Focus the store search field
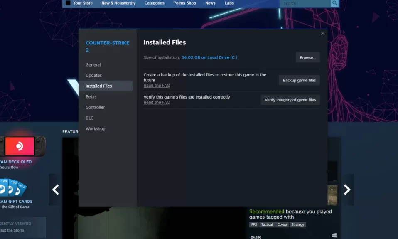This screenshot has height=239, width=398. (x=305, y=3)
